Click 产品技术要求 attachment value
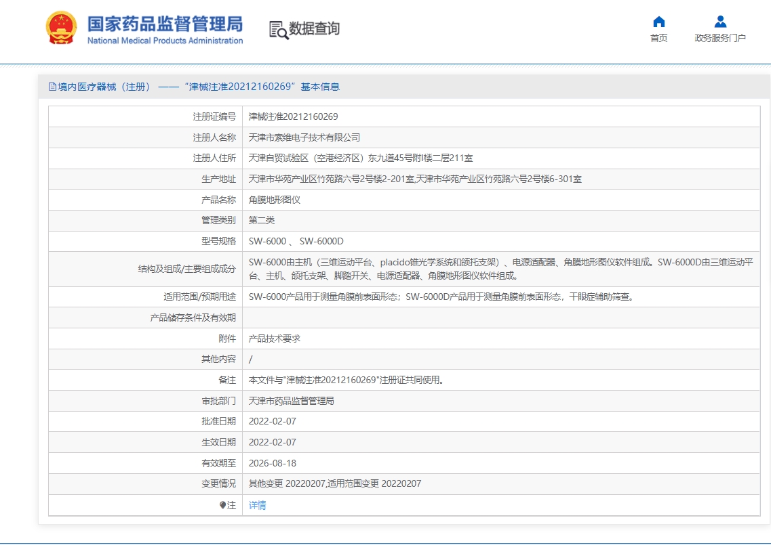 point(275,339)
